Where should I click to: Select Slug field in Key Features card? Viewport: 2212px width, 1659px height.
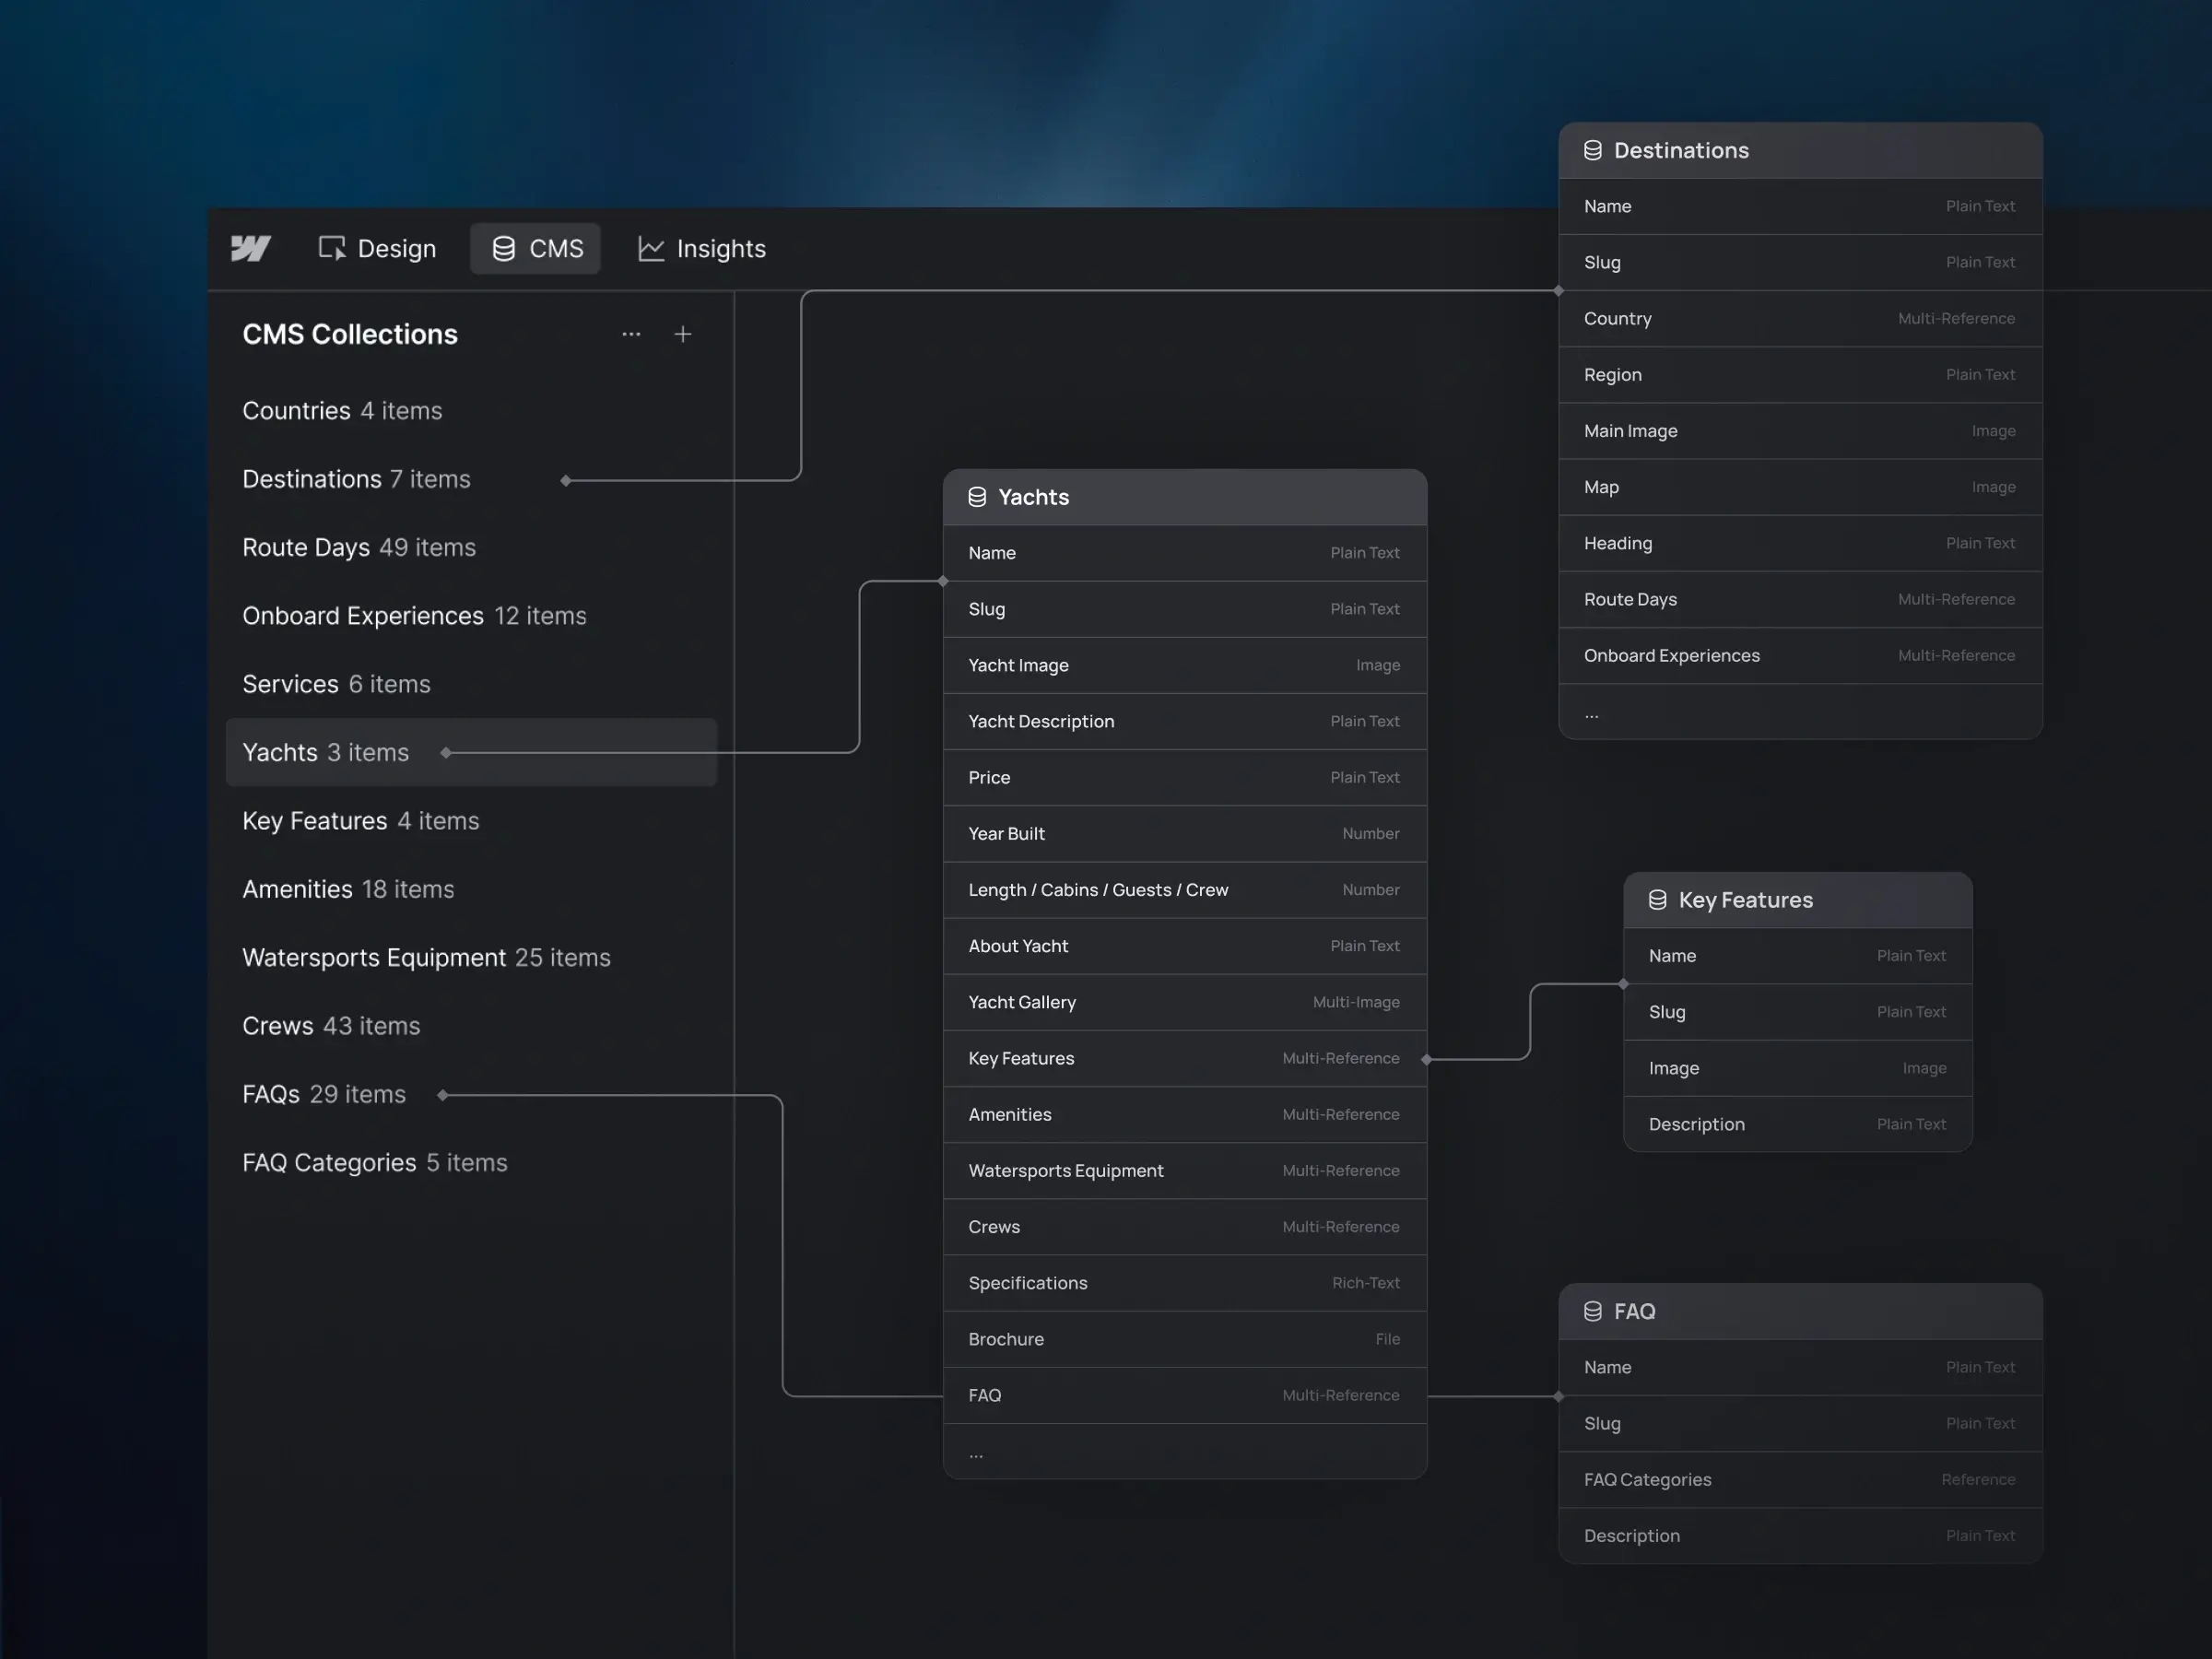tap(1798, 1012)
